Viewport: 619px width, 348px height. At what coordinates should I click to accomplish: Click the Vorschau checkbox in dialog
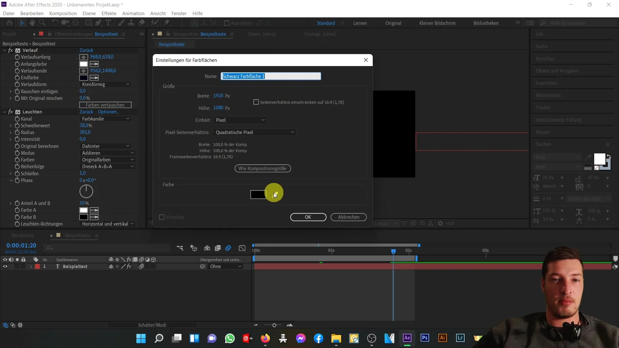tap(162, 217)
